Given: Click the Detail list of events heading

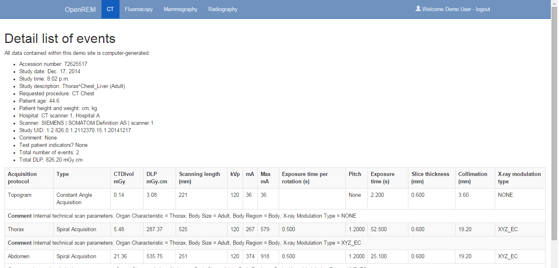Looking at the screenshot, I should 60,38.
